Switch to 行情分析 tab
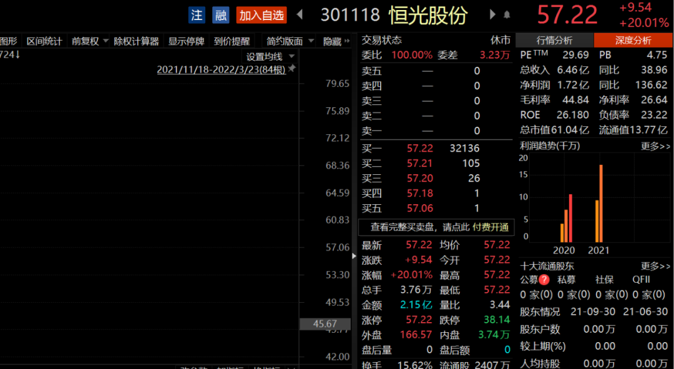This screenshot has height=369, width=674. (x=555, y=41)
